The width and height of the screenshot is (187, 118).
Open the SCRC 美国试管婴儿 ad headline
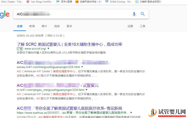point(70,45)
